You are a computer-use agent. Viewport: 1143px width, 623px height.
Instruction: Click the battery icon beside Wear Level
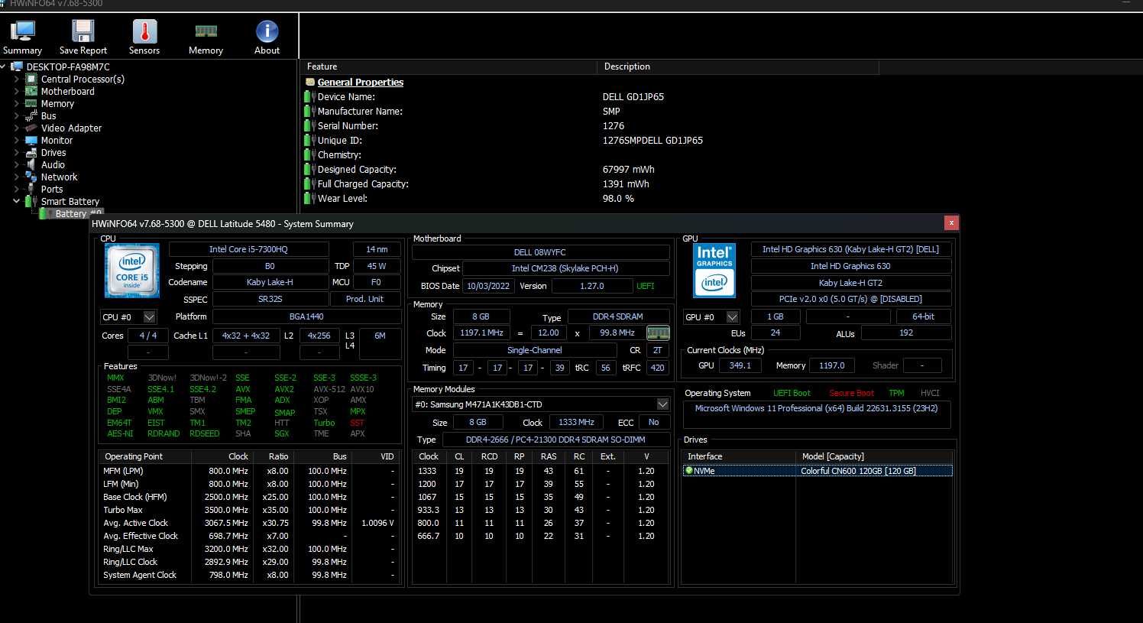point(309,198)
